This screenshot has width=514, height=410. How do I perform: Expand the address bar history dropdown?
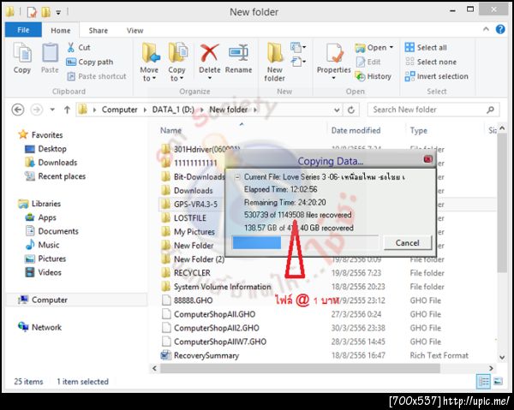[x=337, y=110]
